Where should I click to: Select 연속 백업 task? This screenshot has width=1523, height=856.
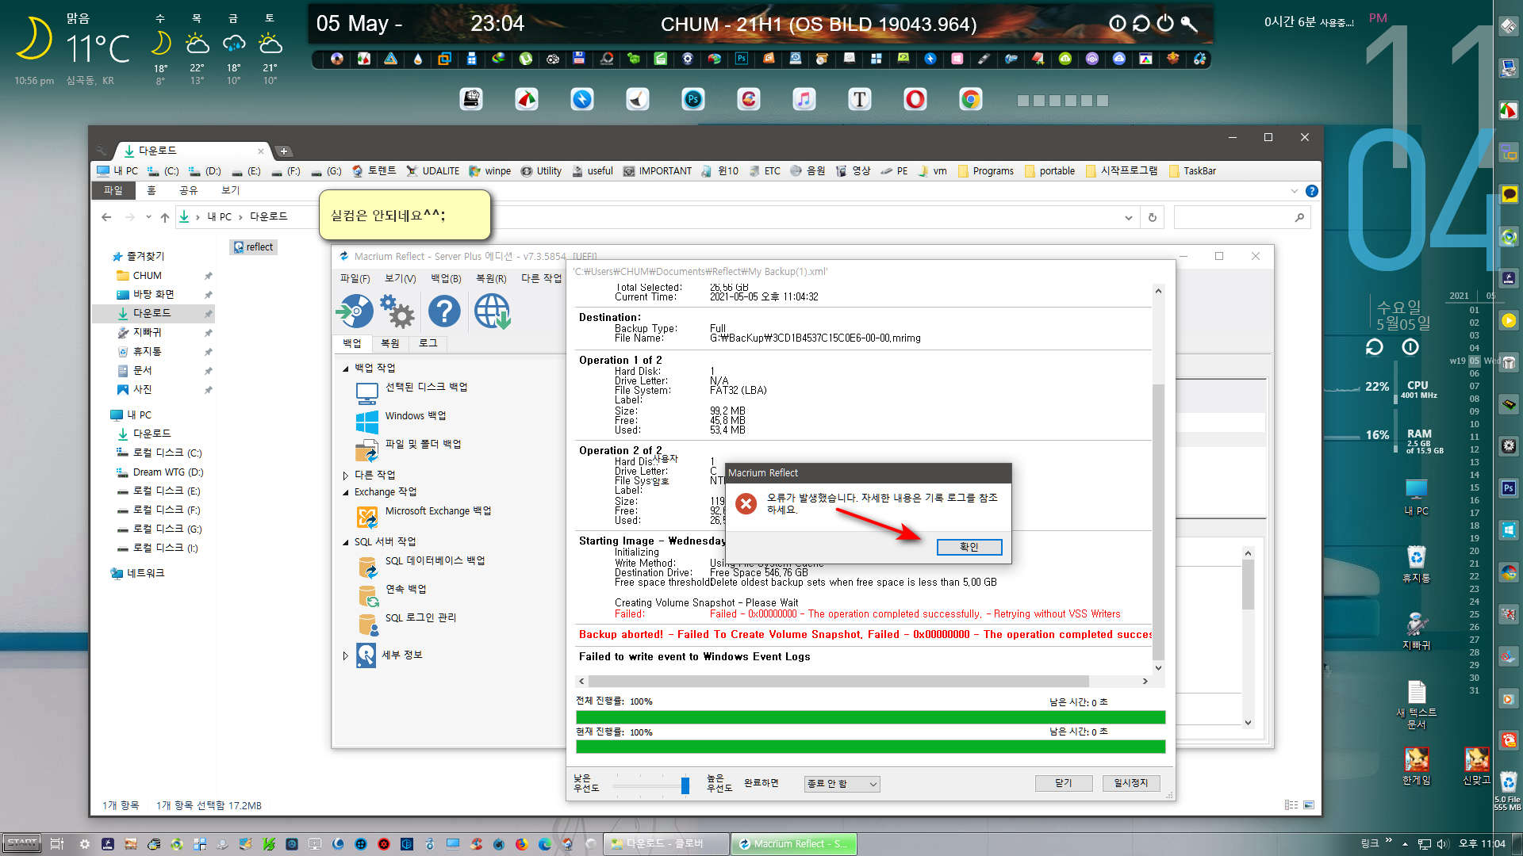pyautogui.click(x=405, y=589)
